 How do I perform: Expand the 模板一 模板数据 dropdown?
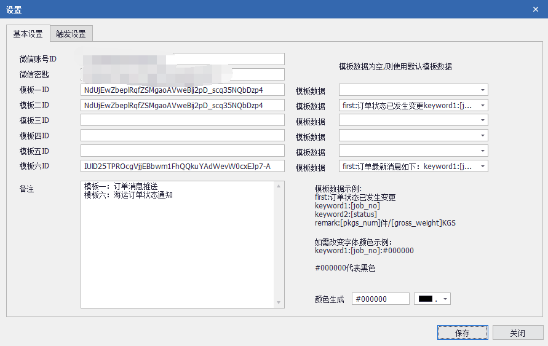pyautogui.click(x=483, y=90)
